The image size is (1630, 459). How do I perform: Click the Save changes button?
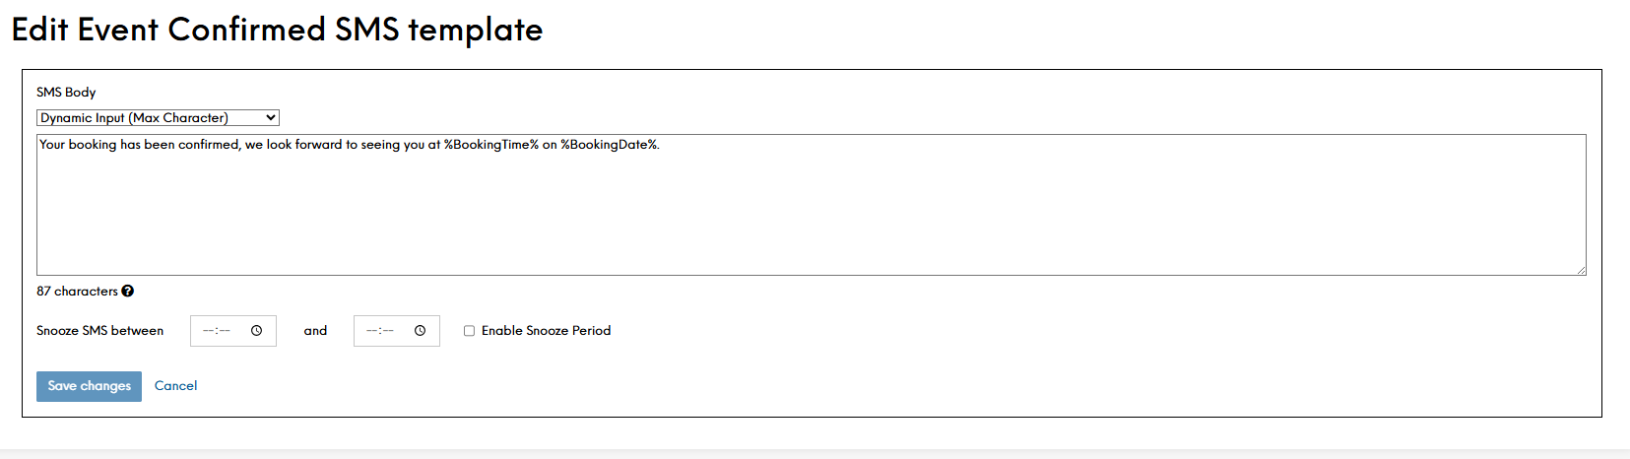click(x=89, y=386)
